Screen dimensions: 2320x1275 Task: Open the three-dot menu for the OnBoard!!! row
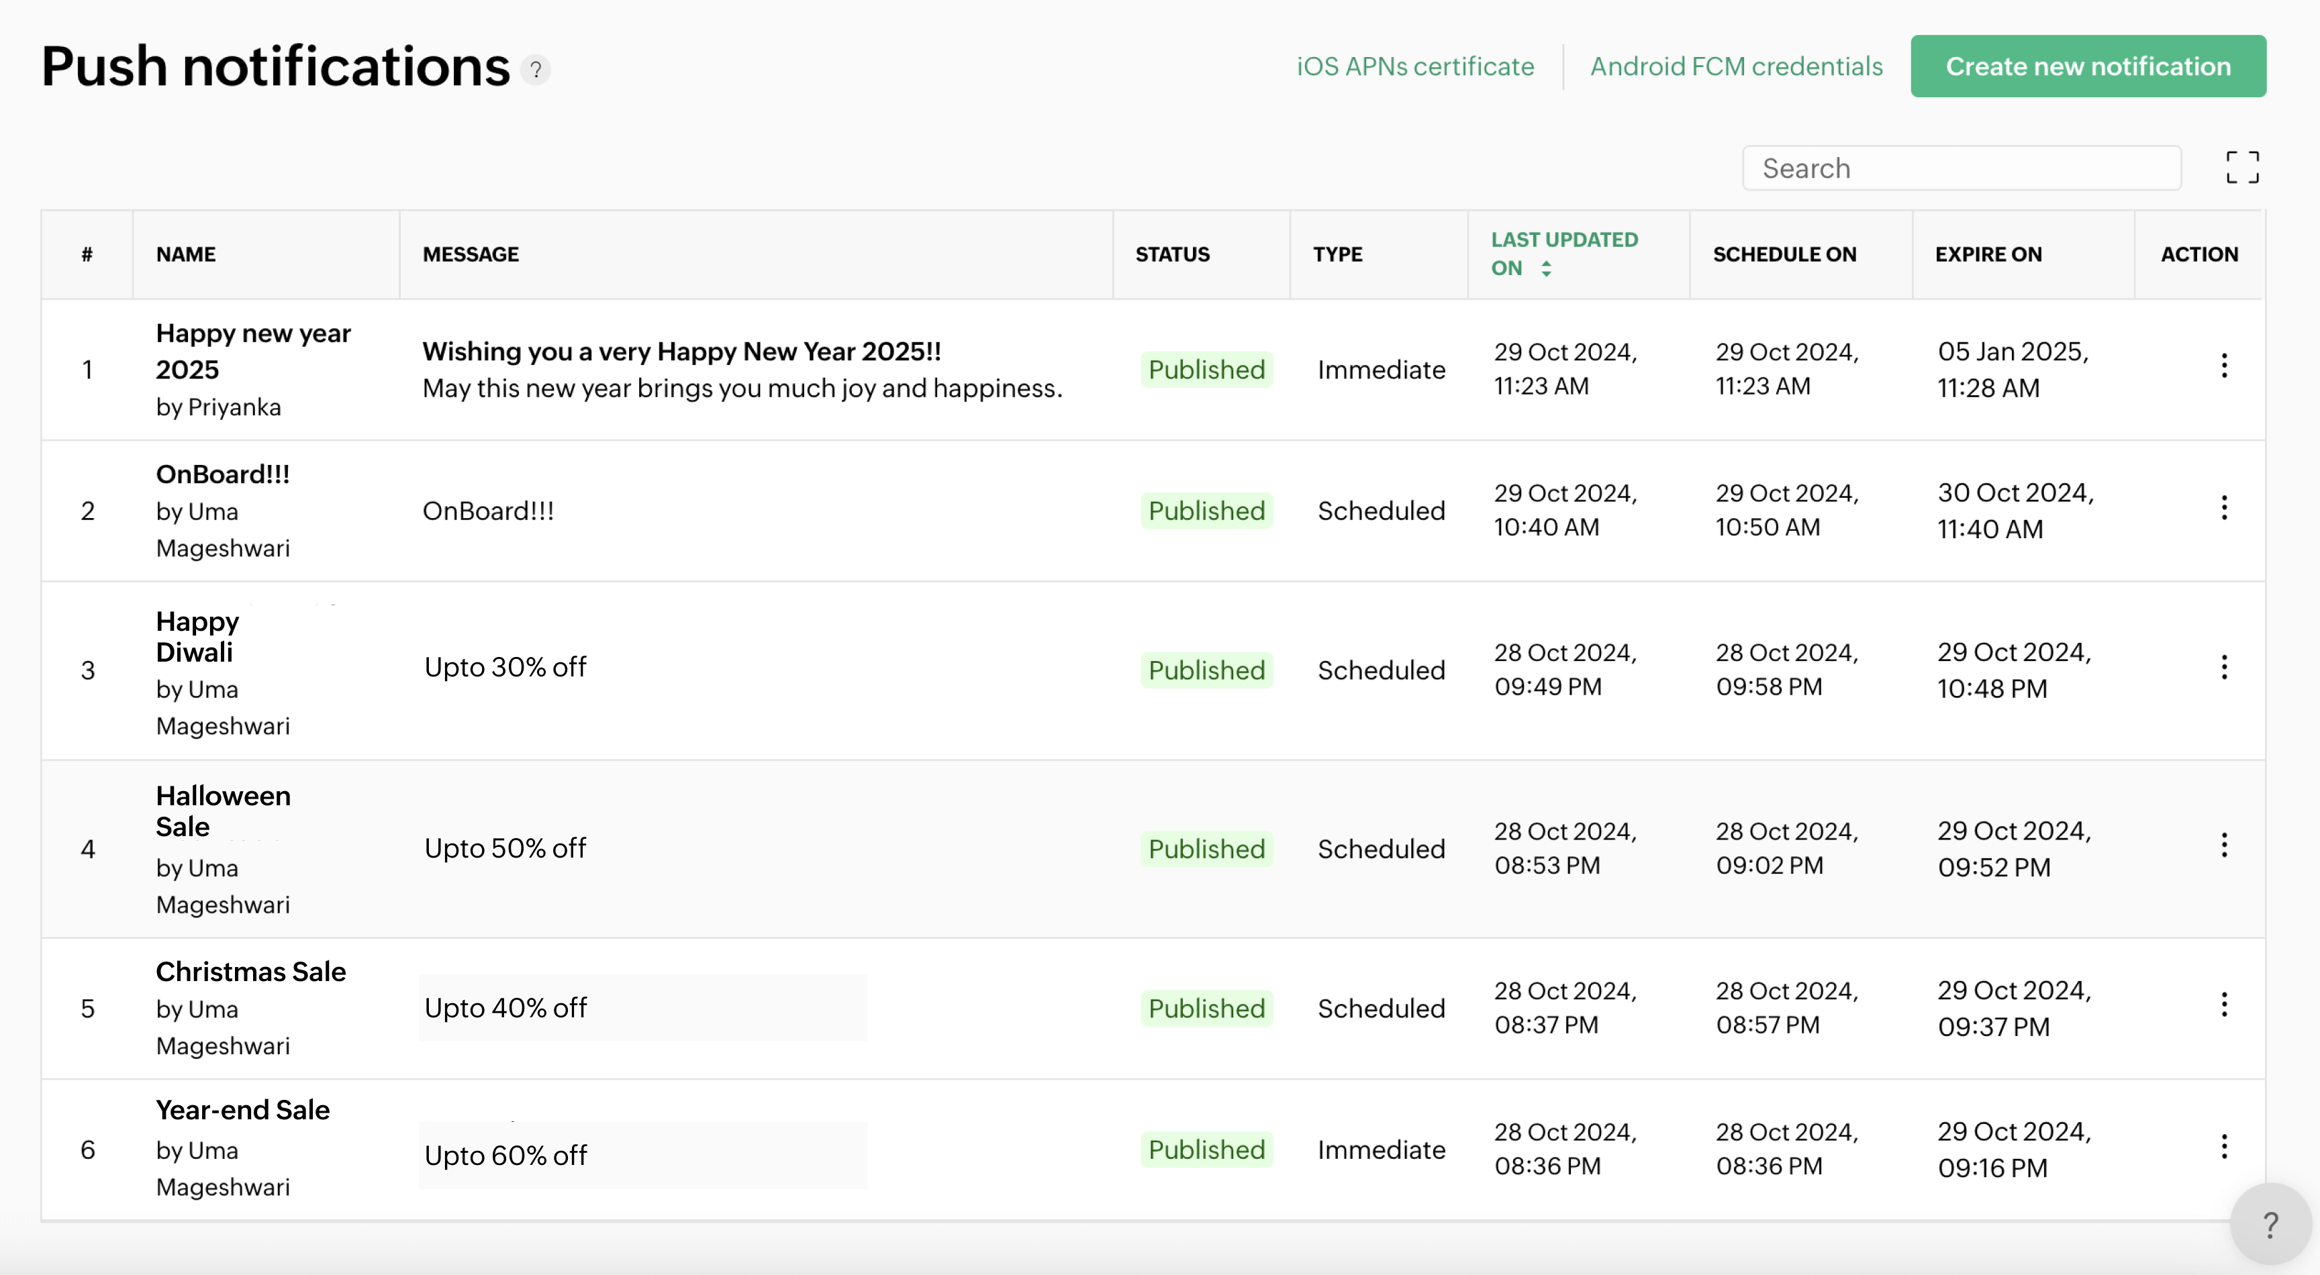[2223, 508]
